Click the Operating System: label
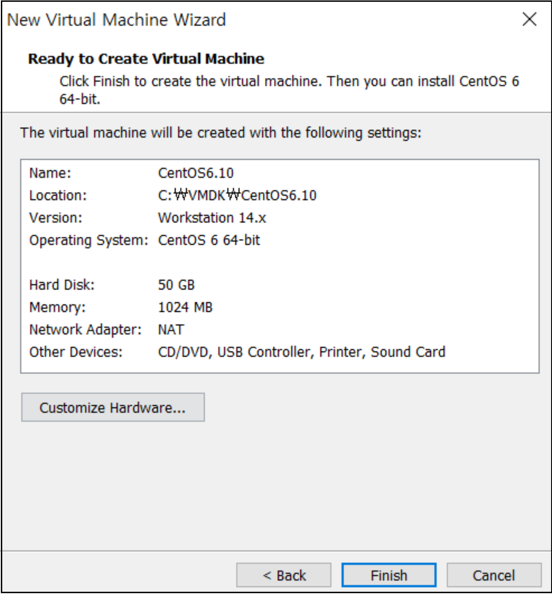 [x=89, y=240]
